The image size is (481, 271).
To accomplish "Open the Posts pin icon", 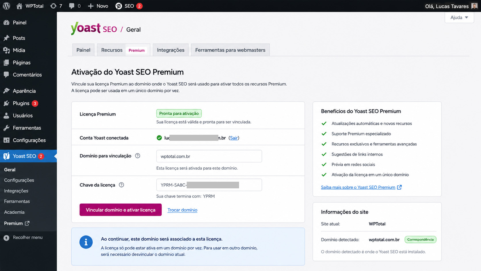I will coord(6,38).
